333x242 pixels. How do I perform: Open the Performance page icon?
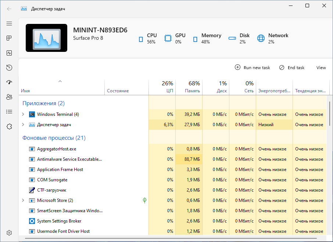click(9, 53)
